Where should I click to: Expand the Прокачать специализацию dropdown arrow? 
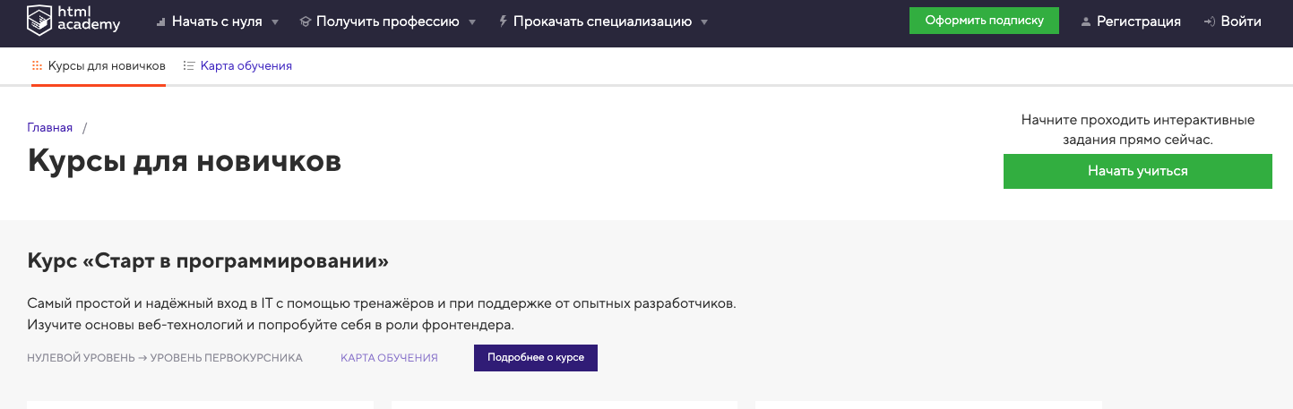(703, 21)
